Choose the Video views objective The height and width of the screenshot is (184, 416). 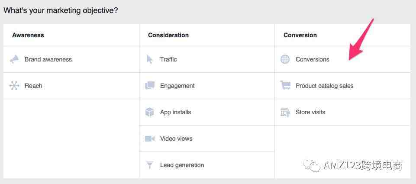coord(177,139)
